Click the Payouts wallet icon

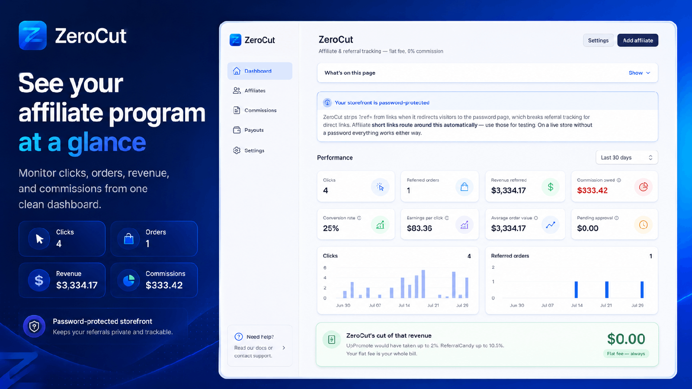237,130
